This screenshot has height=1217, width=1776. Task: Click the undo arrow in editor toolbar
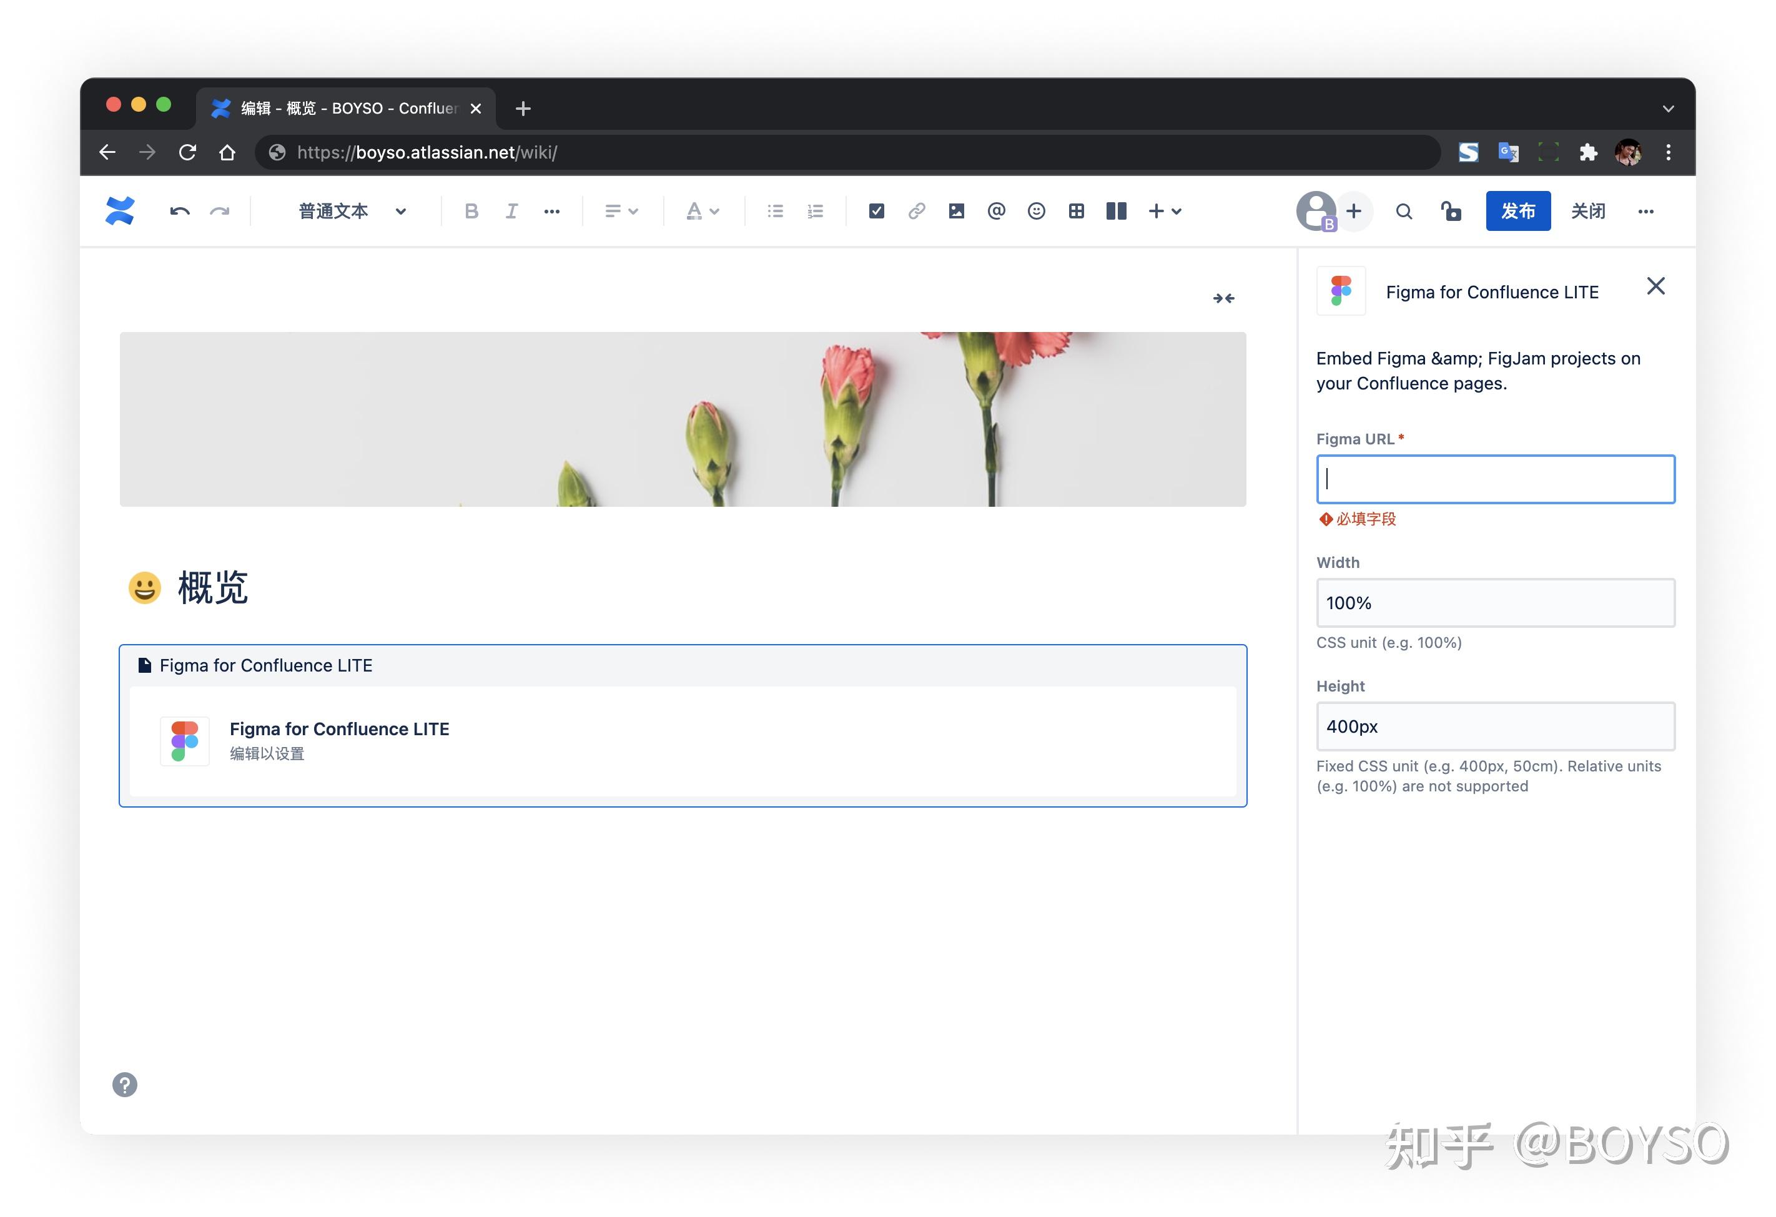tap(180, 212)
